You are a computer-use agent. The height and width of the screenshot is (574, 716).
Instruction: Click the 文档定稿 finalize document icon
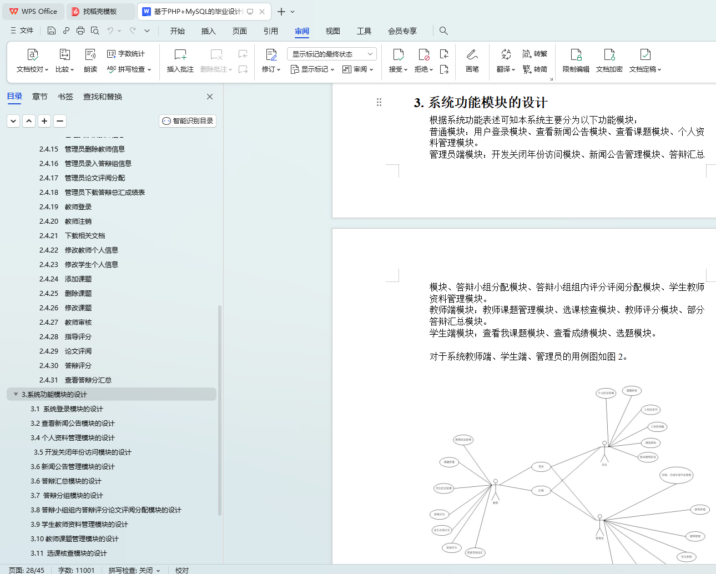pos(645,54)
